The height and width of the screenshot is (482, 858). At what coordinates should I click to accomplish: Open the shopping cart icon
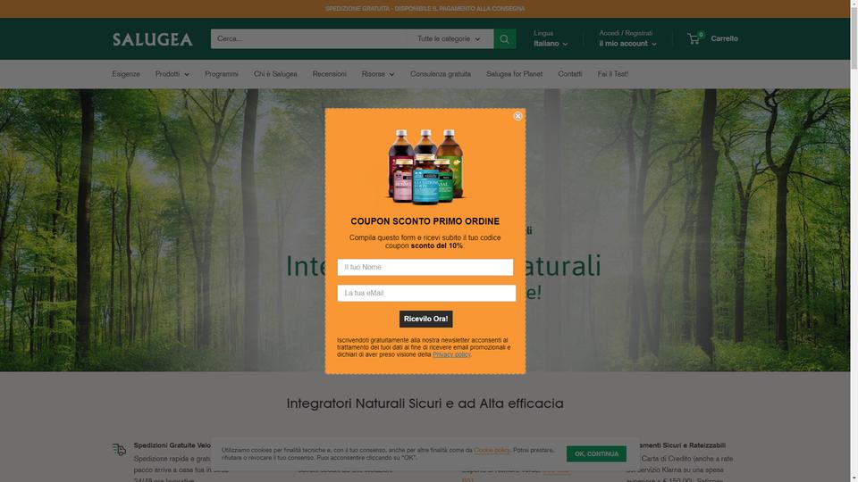coord(694,38)
